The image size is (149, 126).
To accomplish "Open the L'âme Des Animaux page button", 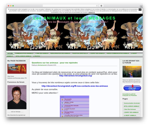I will [131, 109].
